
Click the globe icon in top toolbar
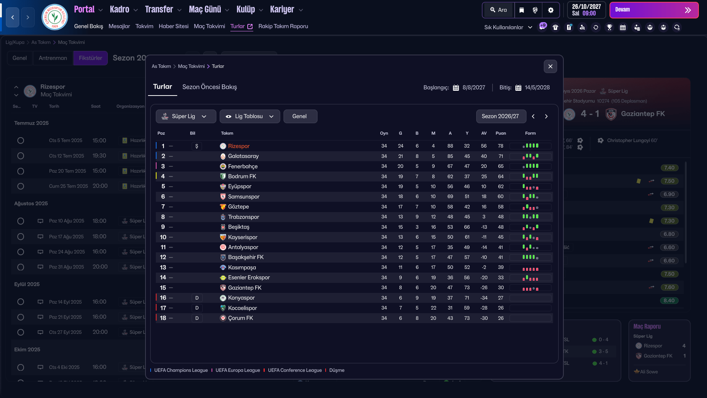[535, 10]
